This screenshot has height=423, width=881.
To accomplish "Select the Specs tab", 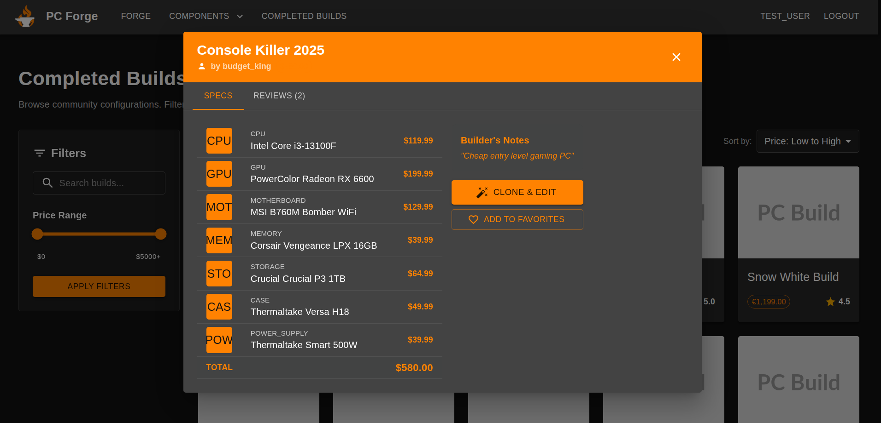I will click(218, 96).
